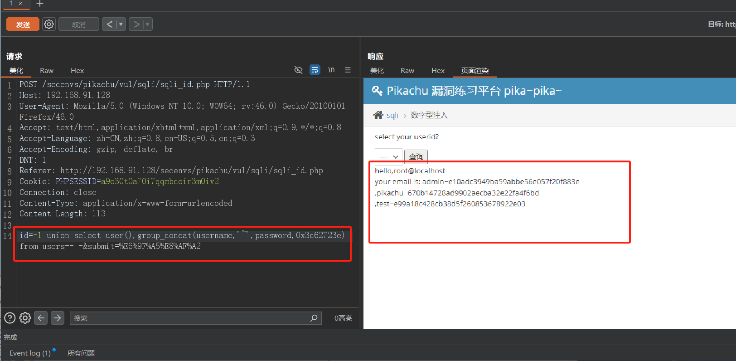Click the Pikachu key logo icon
Screen dimensions: 736x361
point(377,91)
